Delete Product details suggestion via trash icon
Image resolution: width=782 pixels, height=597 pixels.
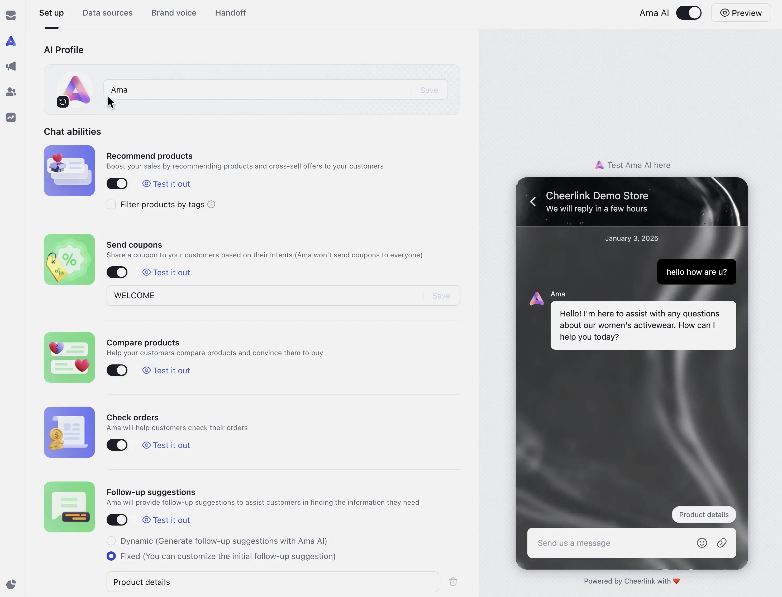pyautogui.click(x=453, y=581)
